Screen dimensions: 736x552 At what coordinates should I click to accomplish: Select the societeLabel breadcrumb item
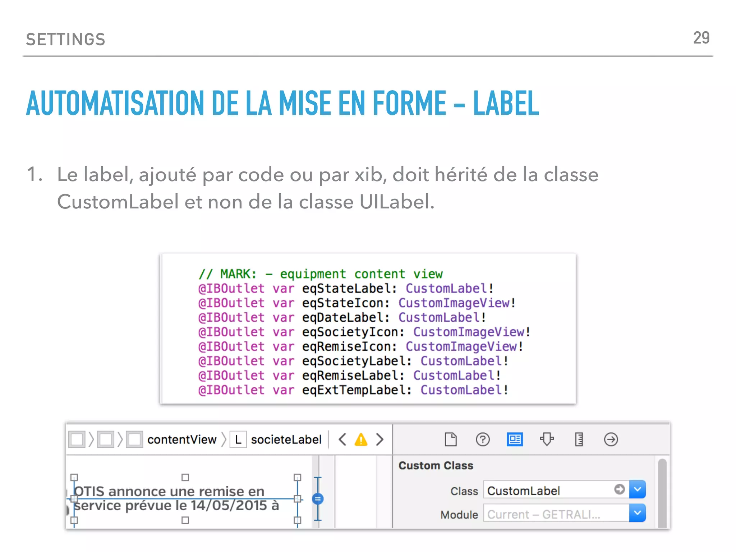coord(286,439)
